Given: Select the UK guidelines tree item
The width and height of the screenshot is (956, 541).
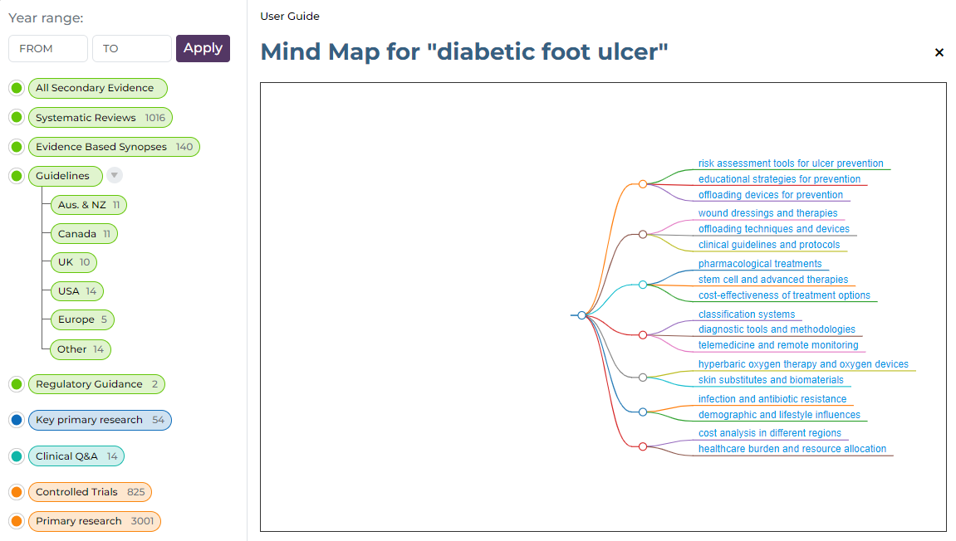Looking at the screenshot, I should coord(74,262).
